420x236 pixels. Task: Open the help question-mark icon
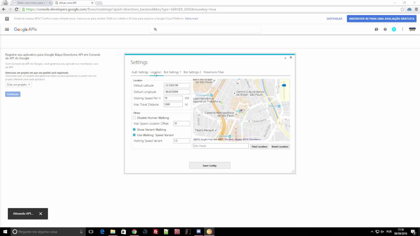tap(385, 29)
